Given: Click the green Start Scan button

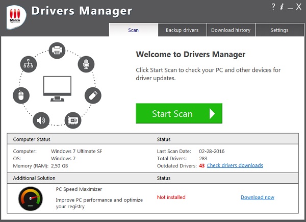Looking at the screenshot, I should (179, 113).
